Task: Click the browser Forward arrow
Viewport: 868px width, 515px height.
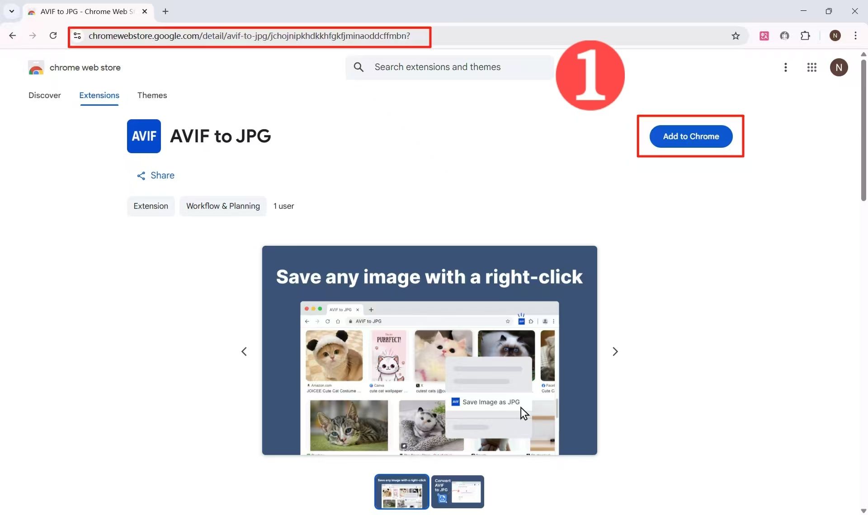Action: pyautogui.click(x=33, y=36)
